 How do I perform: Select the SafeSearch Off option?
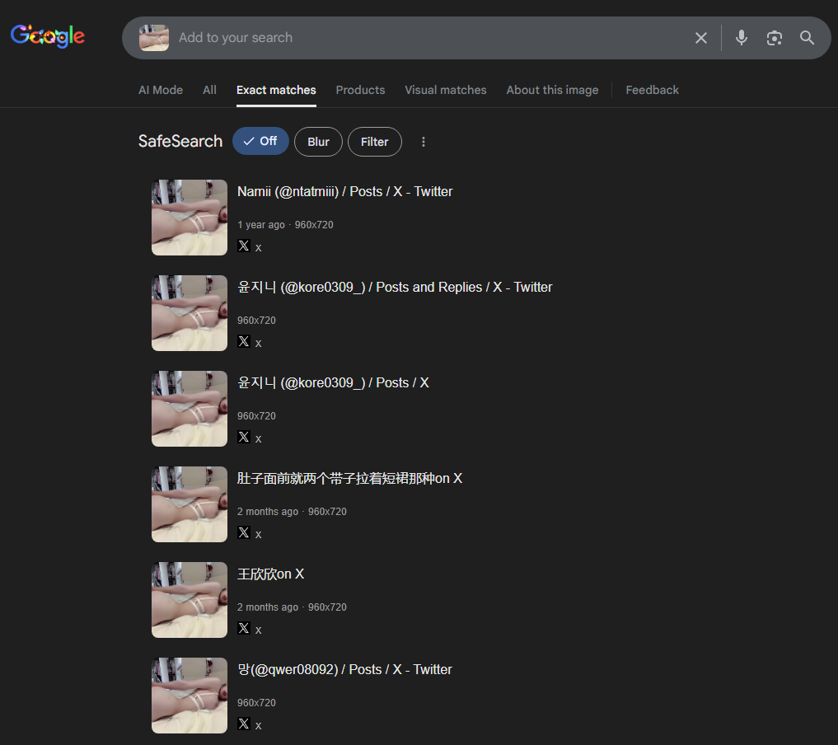coord(260,141)
